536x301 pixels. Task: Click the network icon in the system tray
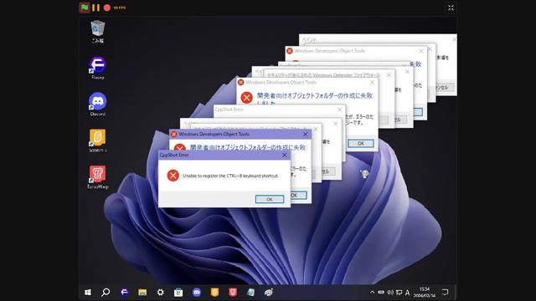399,293
